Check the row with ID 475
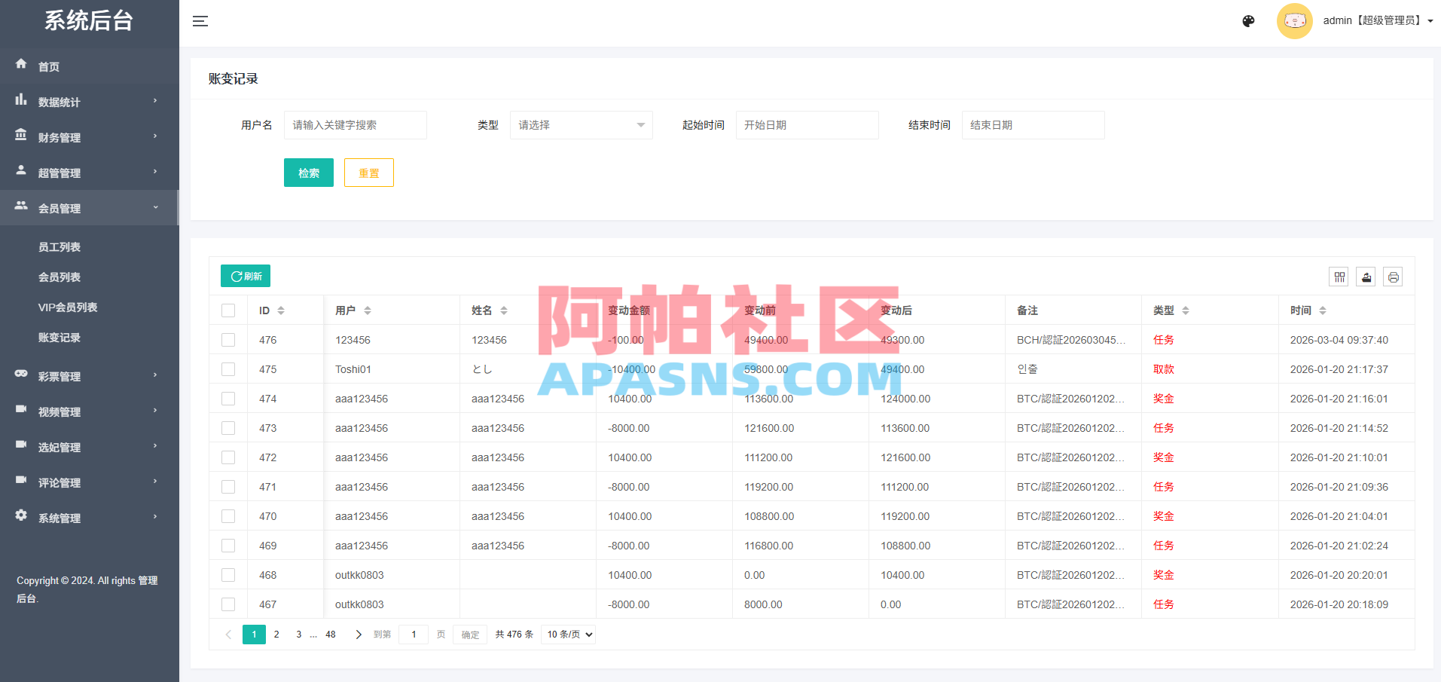Screen dimensions: 1441x682 [228, 369]
